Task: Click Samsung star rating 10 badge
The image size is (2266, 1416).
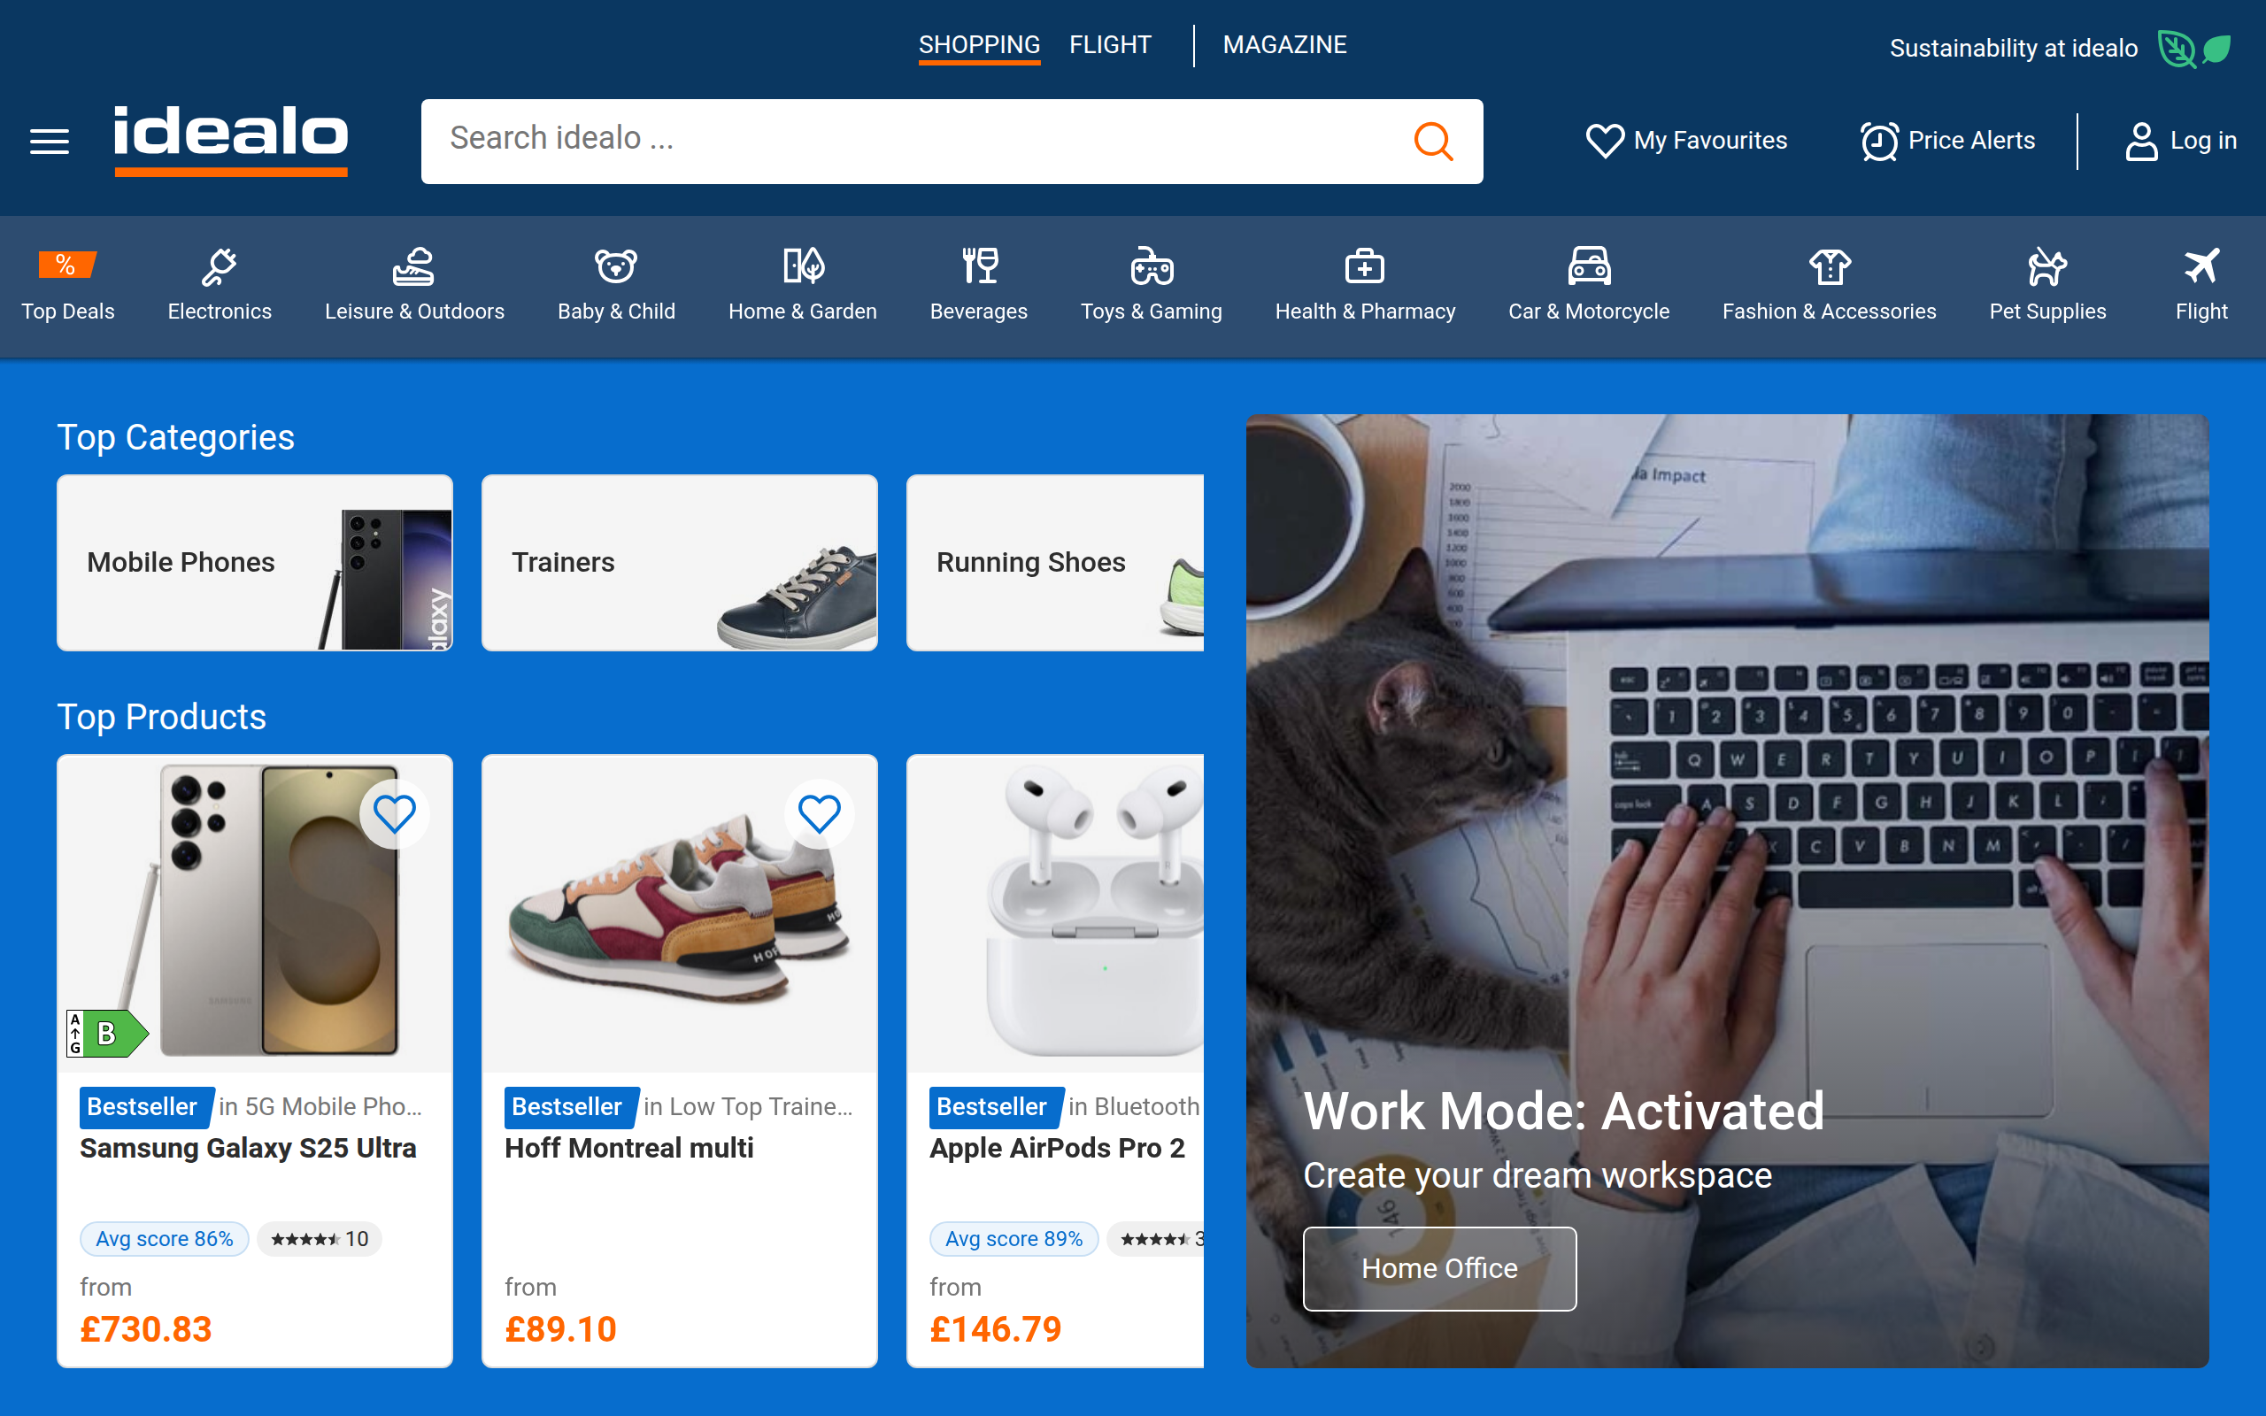Action: (320, 1239)
